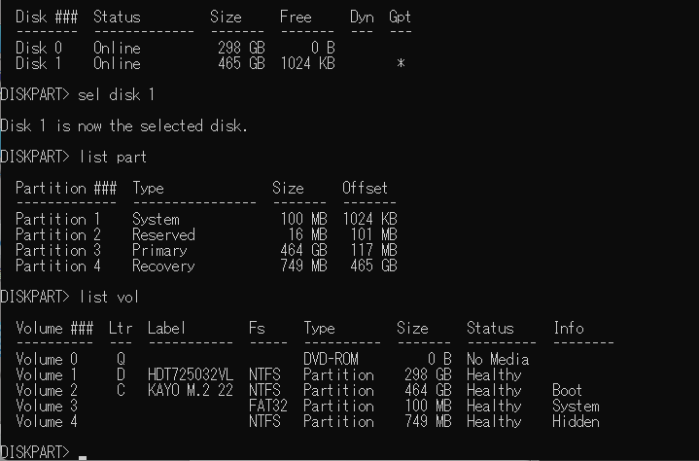Click the KAYO M.2 22 volume label

point(190,391)
